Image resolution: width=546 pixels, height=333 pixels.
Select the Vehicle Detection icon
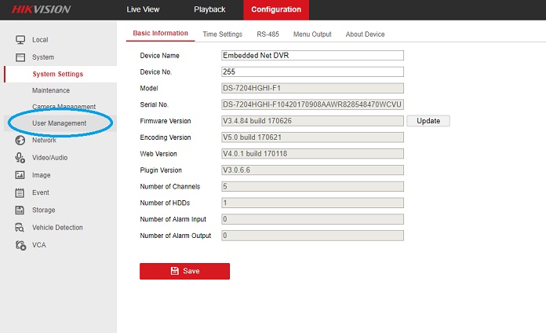(x=20, y=228)
